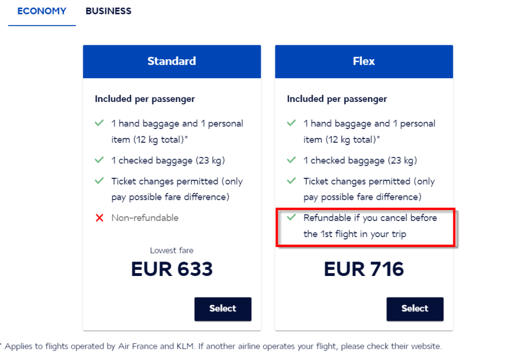Open the Business tab

point(109,11)
